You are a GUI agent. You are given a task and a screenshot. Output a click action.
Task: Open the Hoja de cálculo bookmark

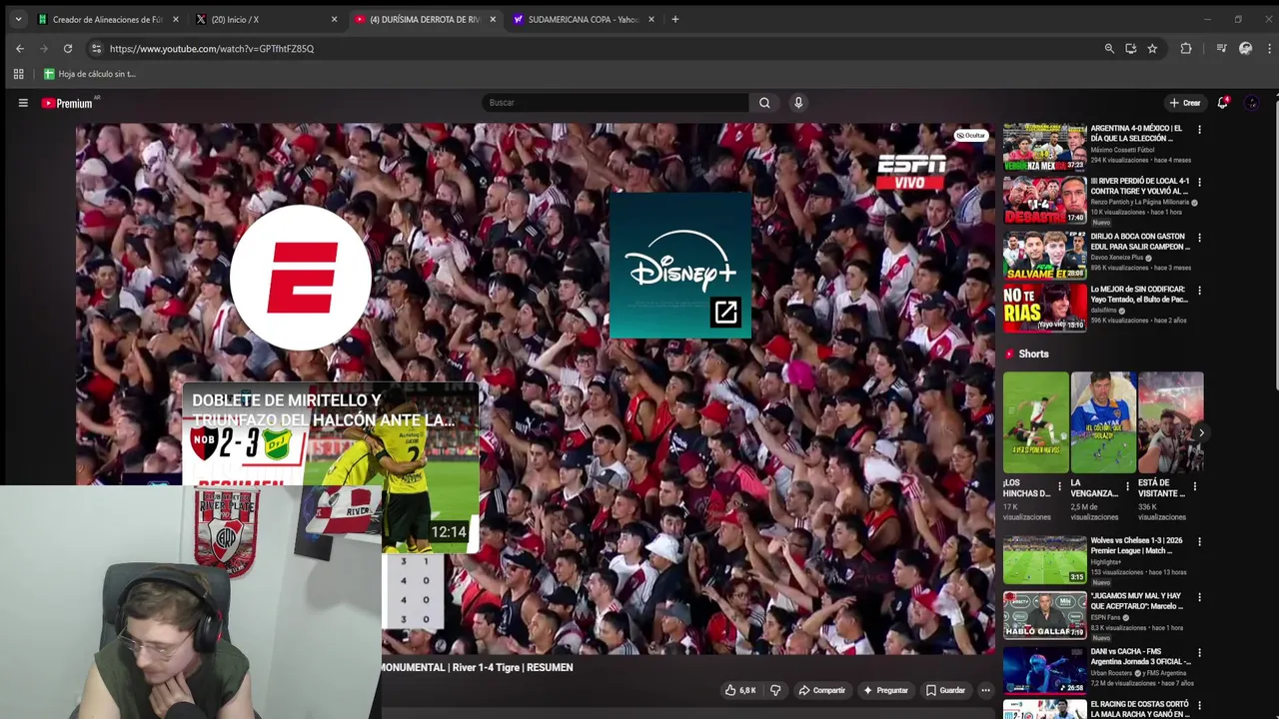[89, 74]
